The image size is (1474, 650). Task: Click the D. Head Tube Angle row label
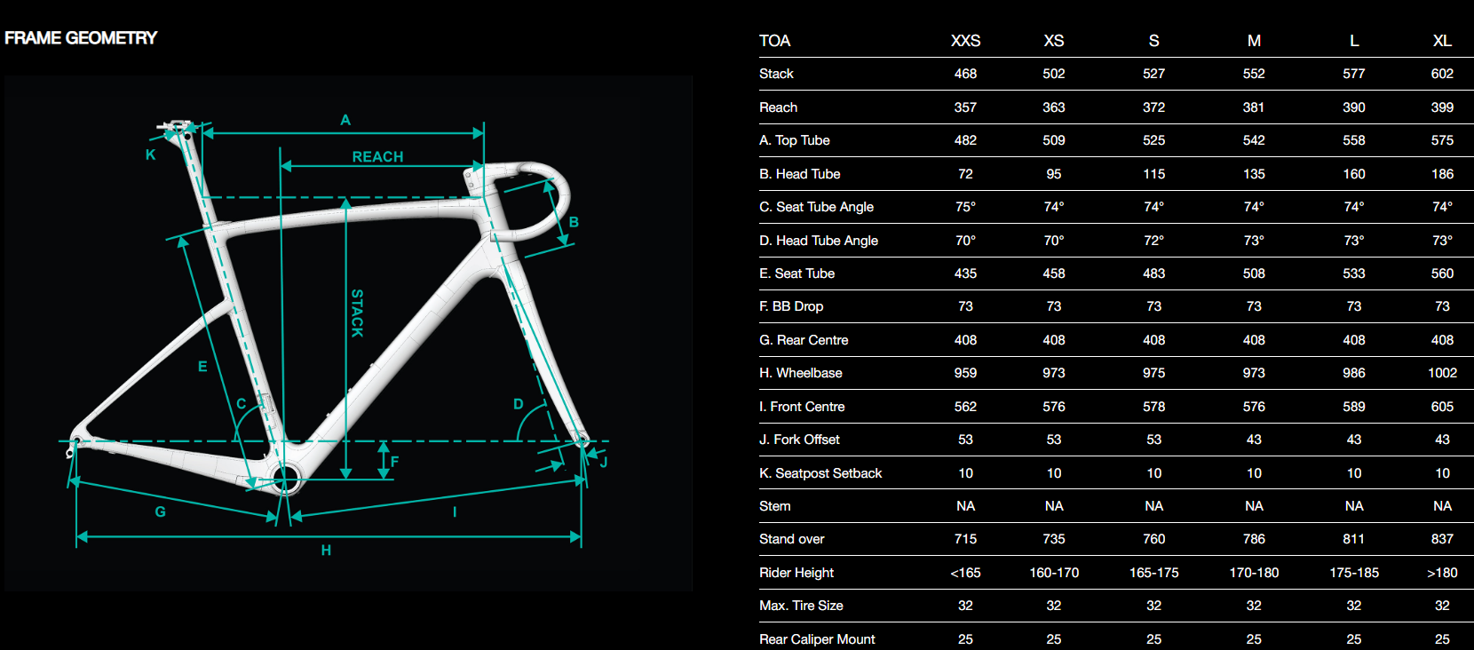click(818, 241)
